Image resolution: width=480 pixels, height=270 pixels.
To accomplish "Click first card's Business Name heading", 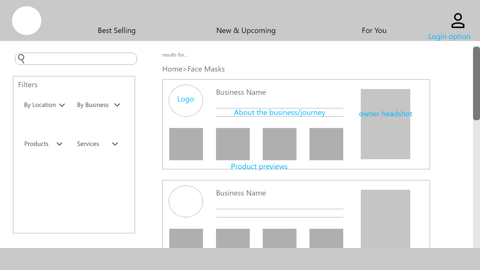I will click(241, 92).
